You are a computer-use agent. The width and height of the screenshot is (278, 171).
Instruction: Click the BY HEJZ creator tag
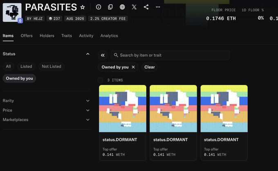click(x=35, y=19)
